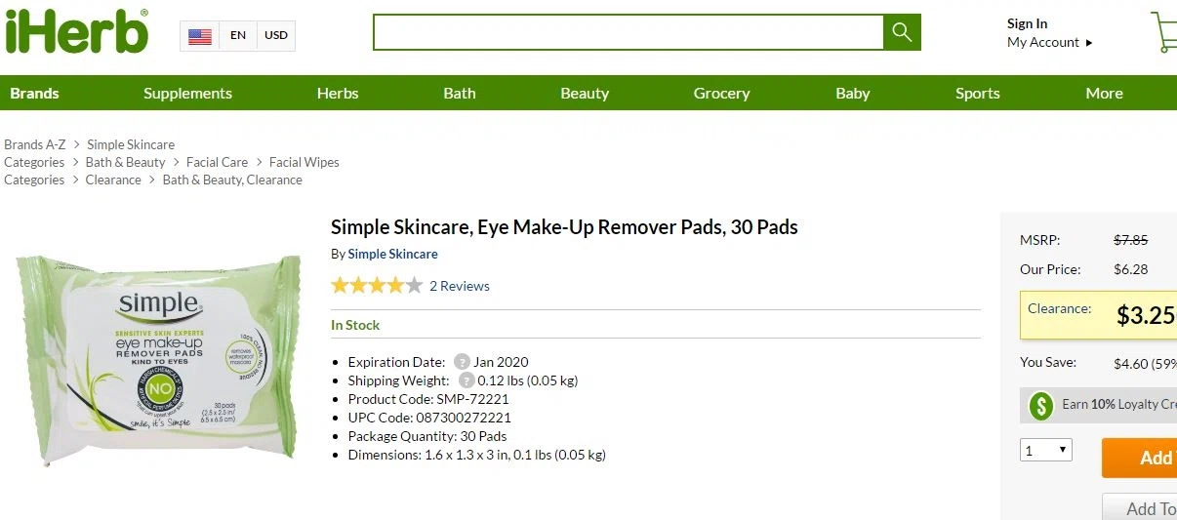Click the iHerb logo

(x=77, y=31)
